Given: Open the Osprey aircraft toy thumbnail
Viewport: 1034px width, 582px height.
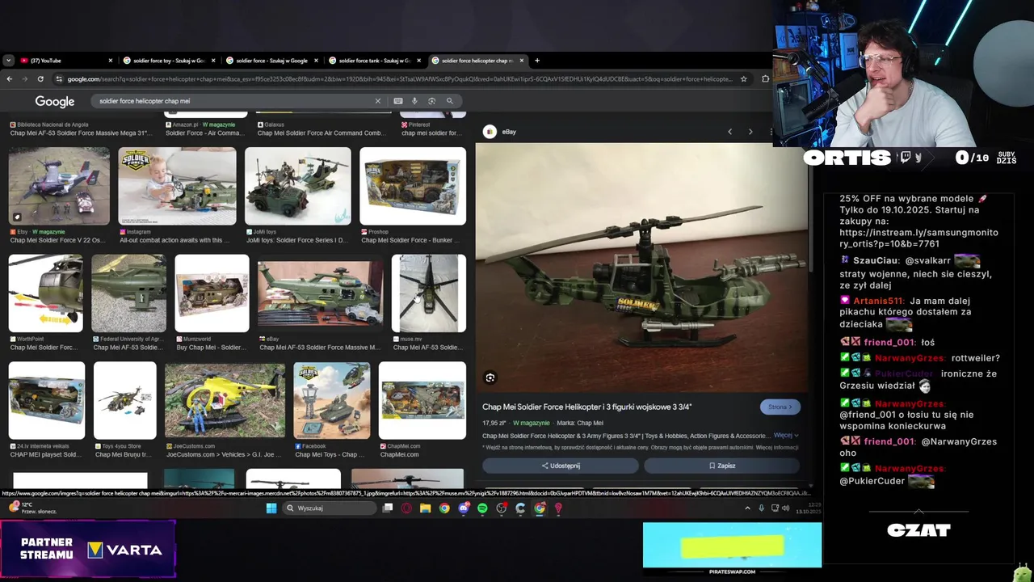Looking at the screenshot, I should pos(59,186).
